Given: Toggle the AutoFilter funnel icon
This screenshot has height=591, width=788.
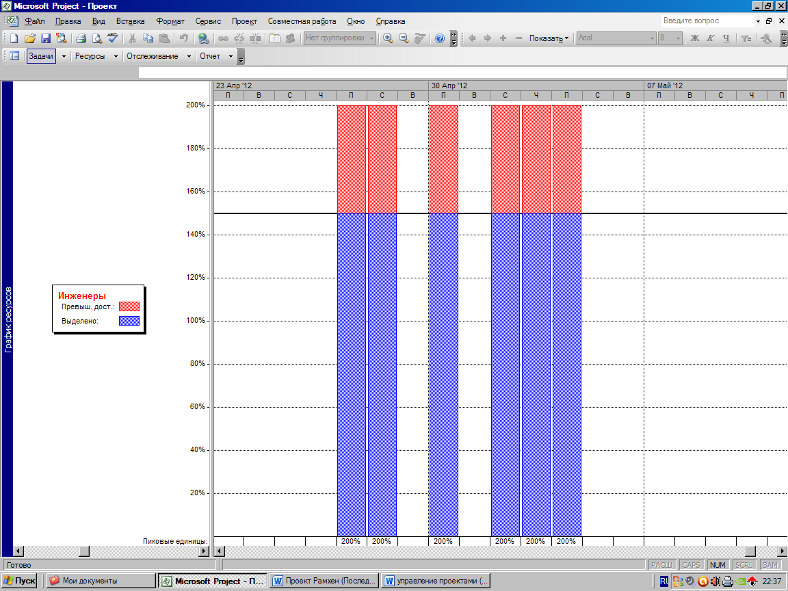Looking at the screenshot, I should [x=746, y=38].
